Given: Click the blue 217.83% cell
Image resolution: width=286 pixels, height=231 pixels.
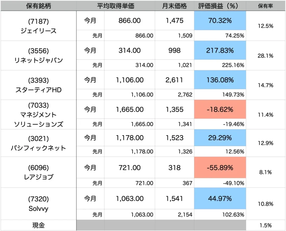Looking at the screenshot, I should tap(220, 51).
